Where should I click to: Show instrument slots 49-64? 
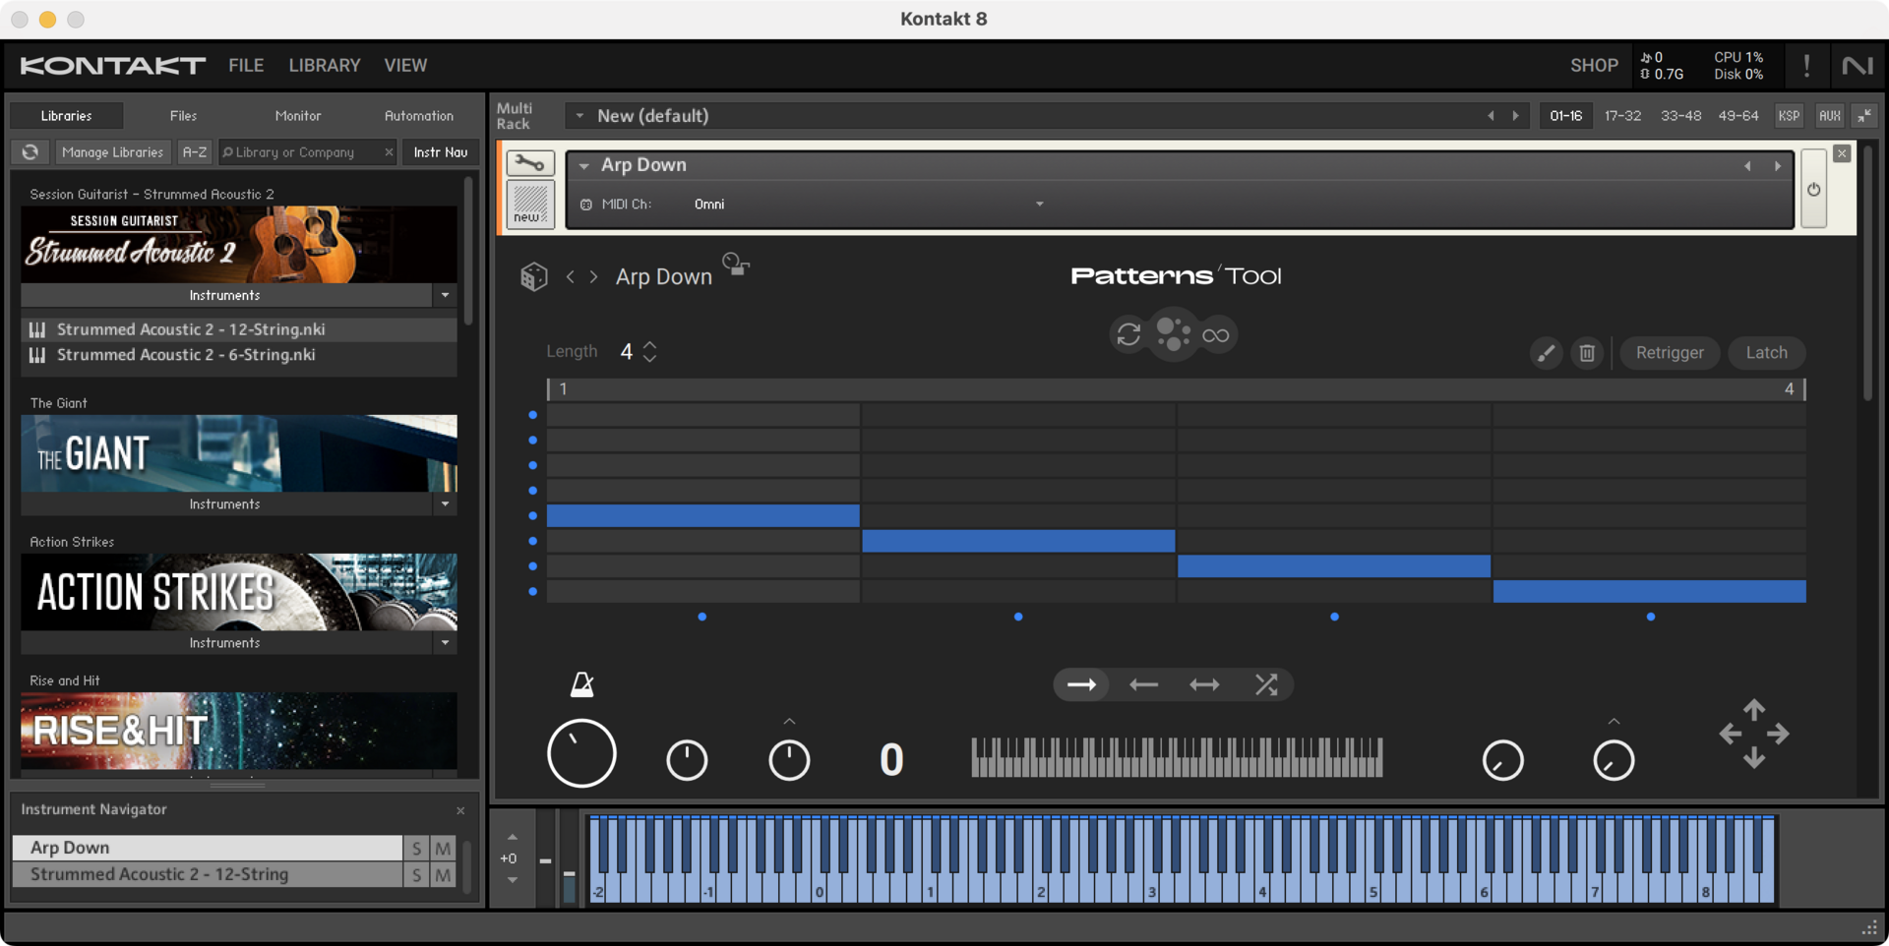point(1737,116)
